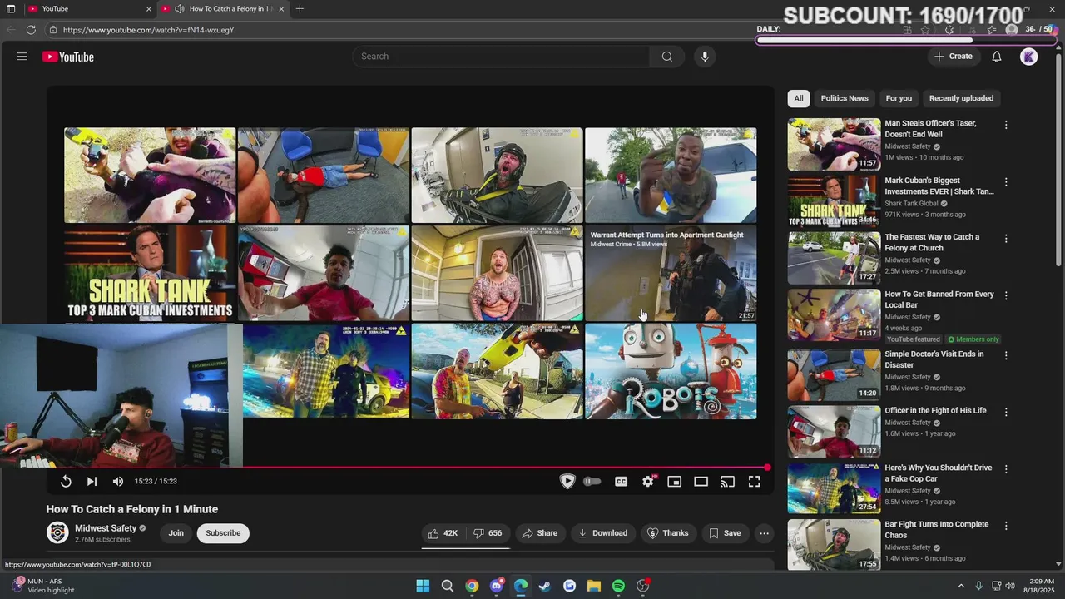This screenshot has height=599, width=1065.
Task: Open title Here's Why You Shouldn't Drive a Fake Cop Car
Action: (938, 473)
